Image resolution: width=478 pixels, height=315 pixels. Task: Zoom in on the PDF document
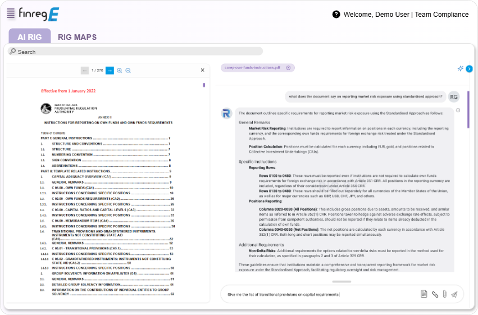point(119,70)
